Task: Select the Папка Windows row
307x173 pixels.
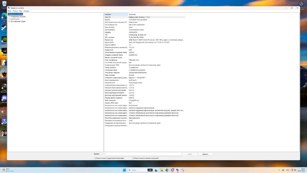Action: [x=145, y=68]
